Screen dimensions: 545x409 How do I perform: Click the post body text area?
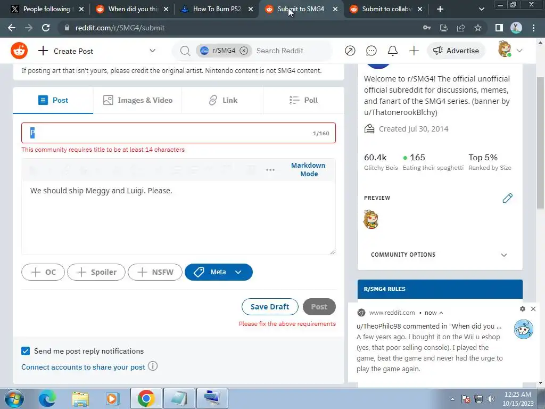(179, 217)
